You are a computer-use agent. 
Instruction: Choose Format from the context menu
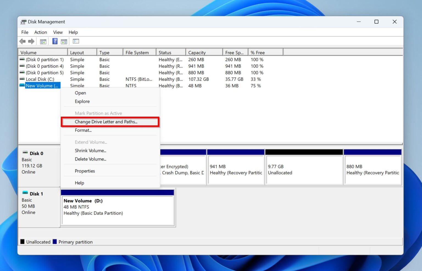tap(83, 130)
